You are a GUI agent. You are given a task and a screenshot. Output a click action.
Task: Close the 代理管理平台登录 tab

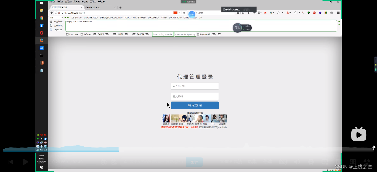(x=81, y=7)
